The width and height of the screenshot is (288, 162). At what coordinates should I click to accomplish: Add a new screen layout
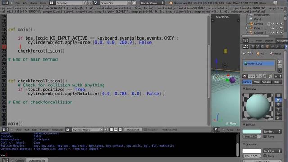85,3
